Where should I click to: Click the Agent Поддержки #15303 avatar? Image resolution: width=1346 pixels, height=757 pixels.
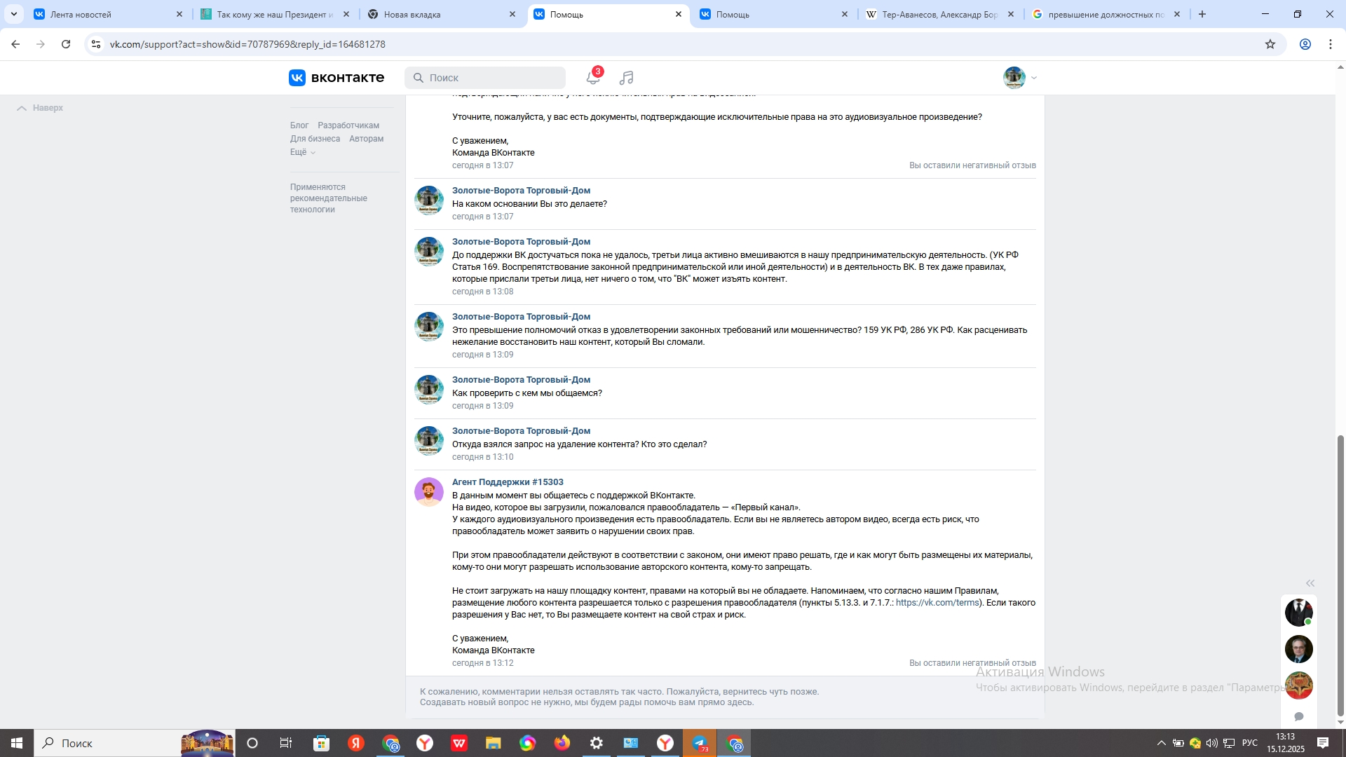point(428,492)
